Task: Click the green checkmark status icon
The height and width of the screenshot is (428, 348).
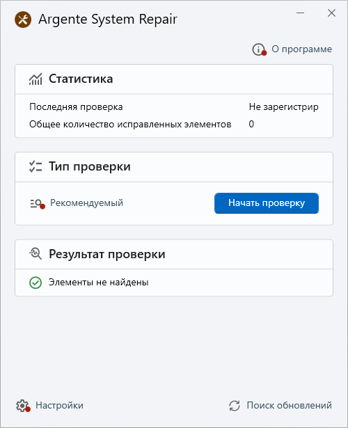Action: 35,283
